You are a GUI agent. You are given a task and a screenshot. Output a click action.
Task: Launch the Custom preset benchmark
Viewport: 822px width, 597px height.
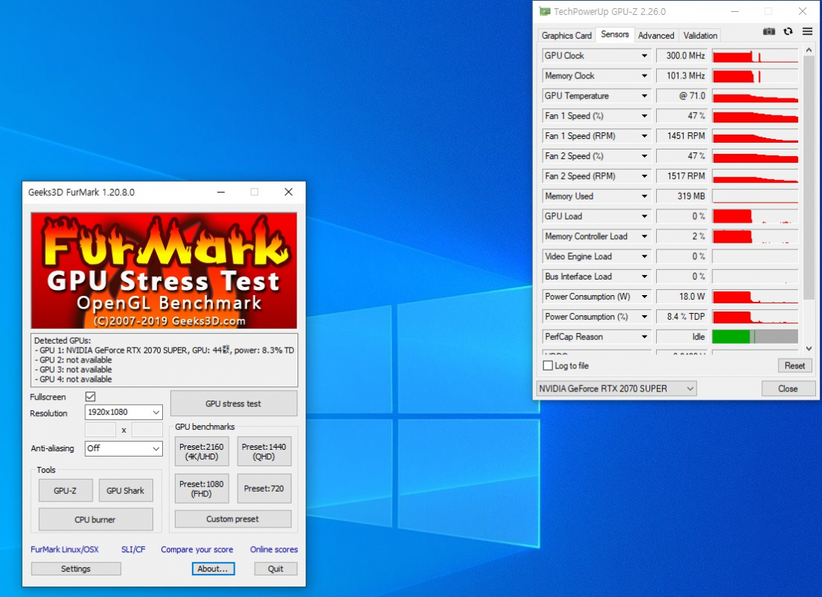(x=232, y=519)
